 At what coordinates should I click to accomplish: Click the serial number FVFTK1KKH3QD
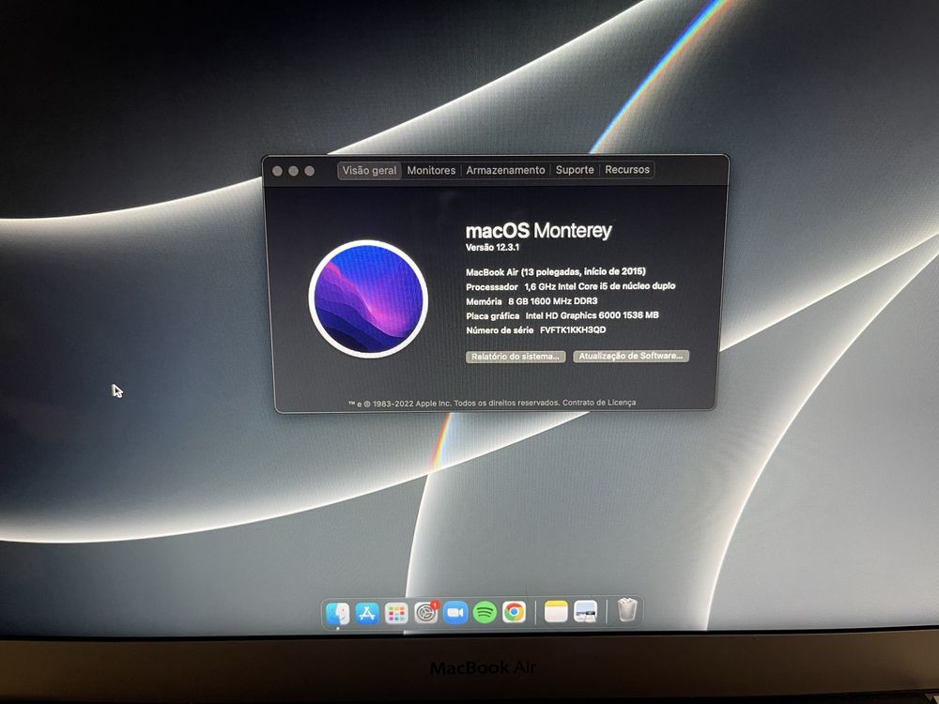click(x=573, y=329)
